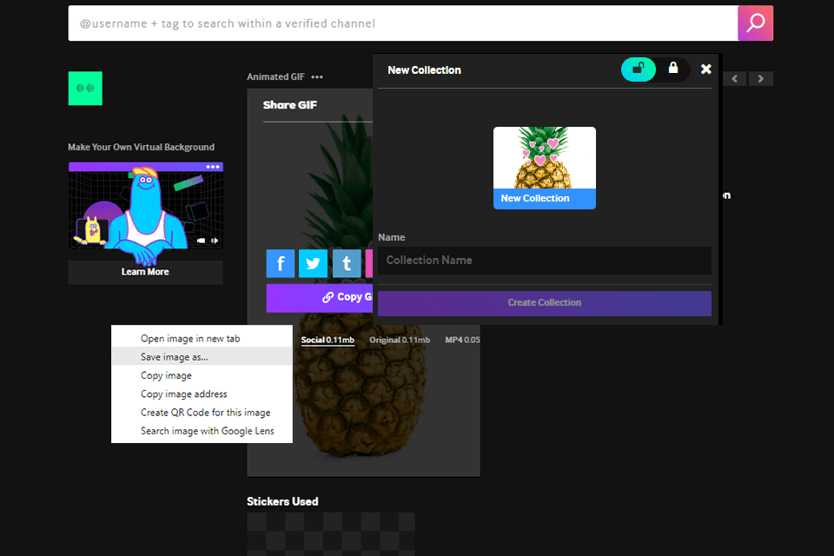Click the Make Your Own Virtual Background text
Viewport: 834px width, 556px height.
pos(141,148)
